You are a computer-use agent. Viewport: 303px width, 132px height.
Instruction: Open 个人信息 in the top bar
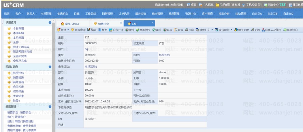[206, 5]
